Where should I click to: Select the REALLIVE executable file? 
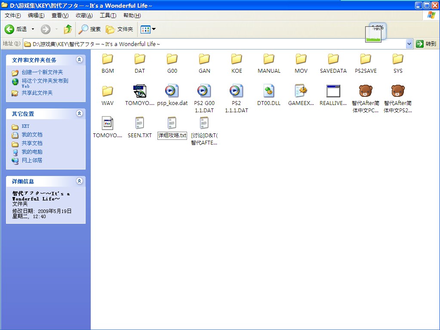tap(333, 96)
